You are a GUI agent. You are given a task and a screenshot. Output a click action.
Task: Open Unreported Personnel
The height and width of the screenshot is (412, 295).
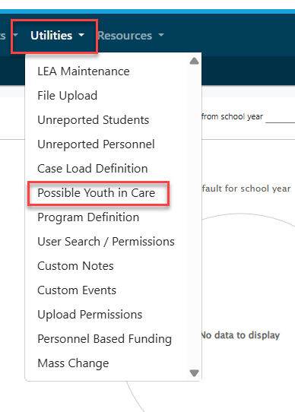(x=96, y=144)
